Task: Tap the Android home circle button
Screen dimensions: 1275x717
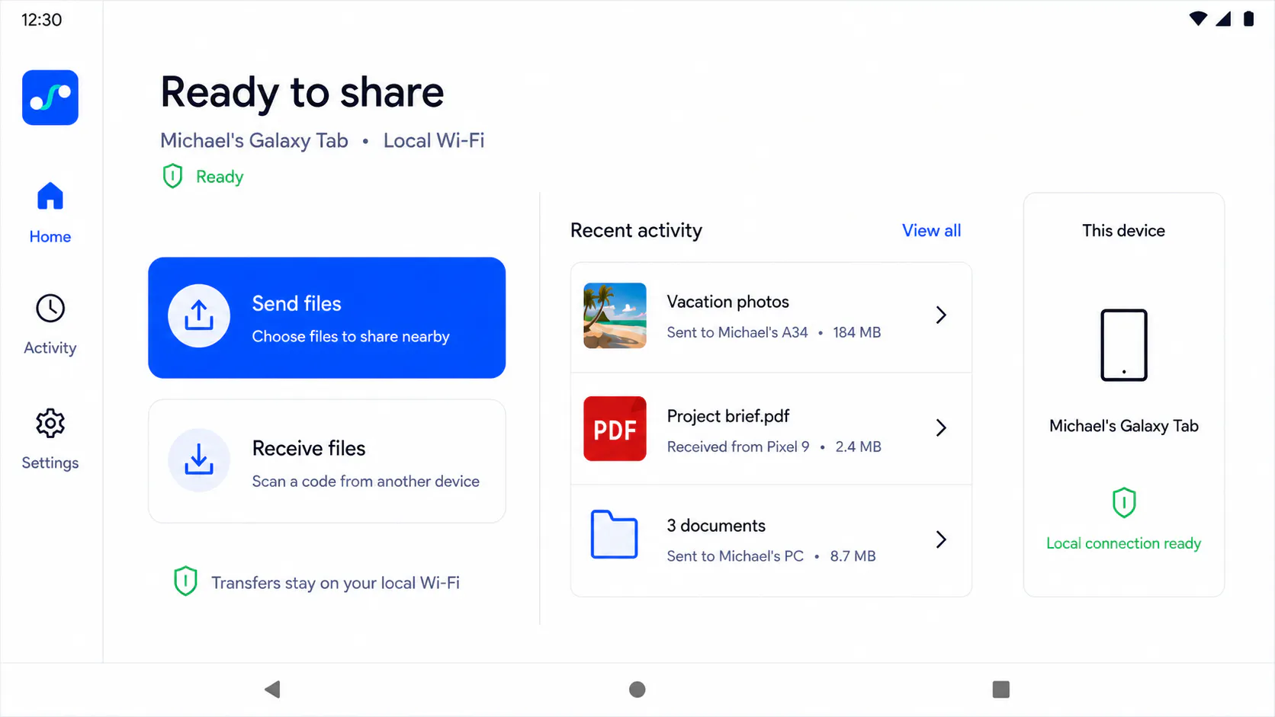Action: click(637, 690)
